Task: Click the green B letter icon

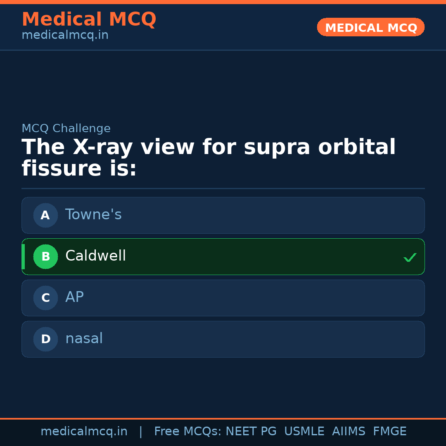Action: point(45,256)
